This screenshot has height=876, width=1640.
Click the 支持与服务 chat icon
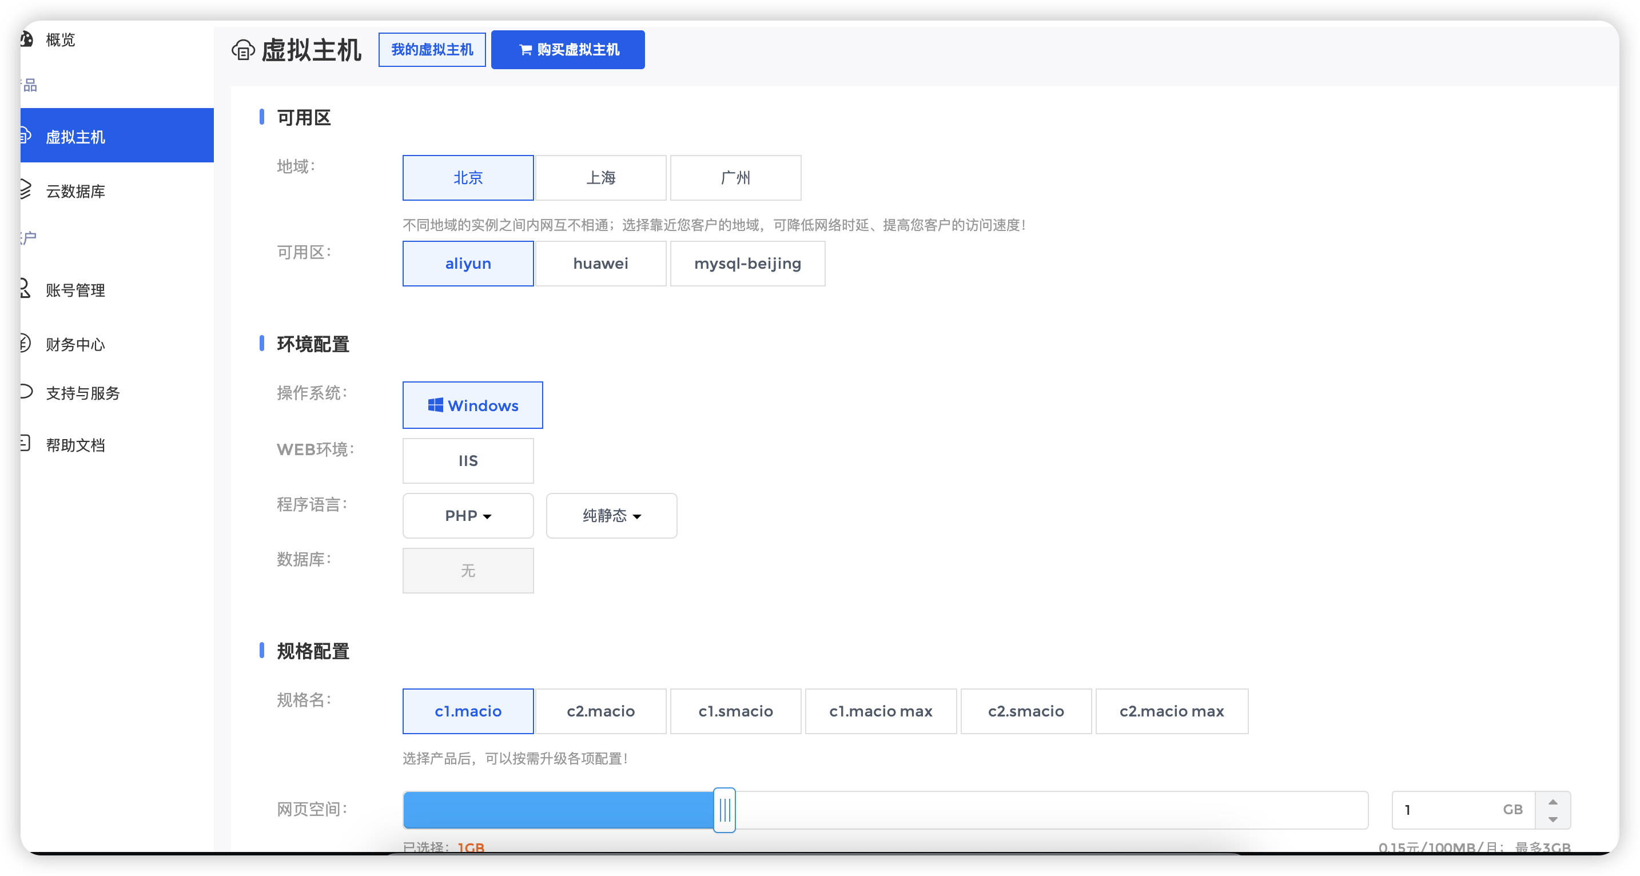tap(26, 391)
